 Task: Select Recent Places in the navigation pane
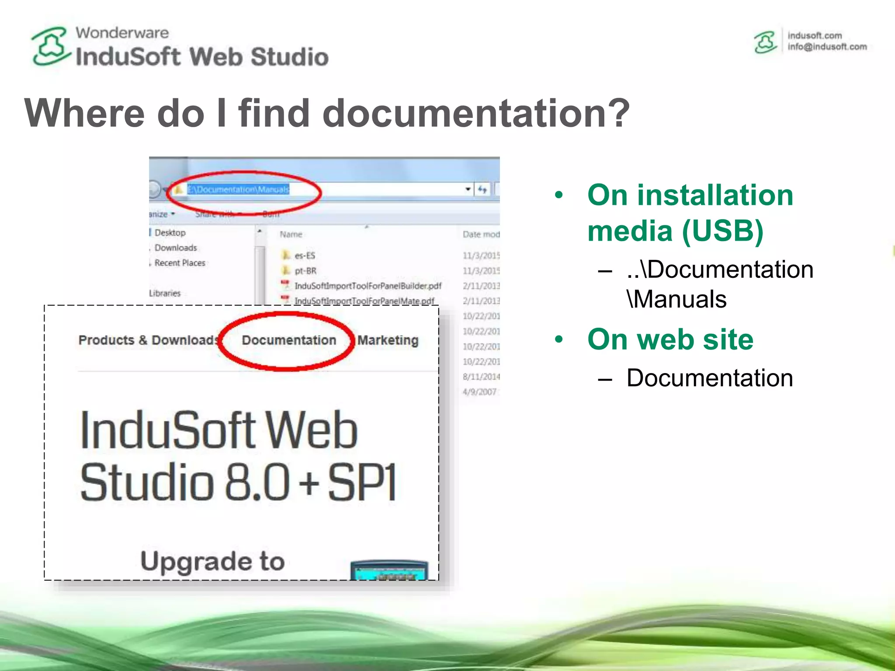pyautogui.click(x=180, y=263)
